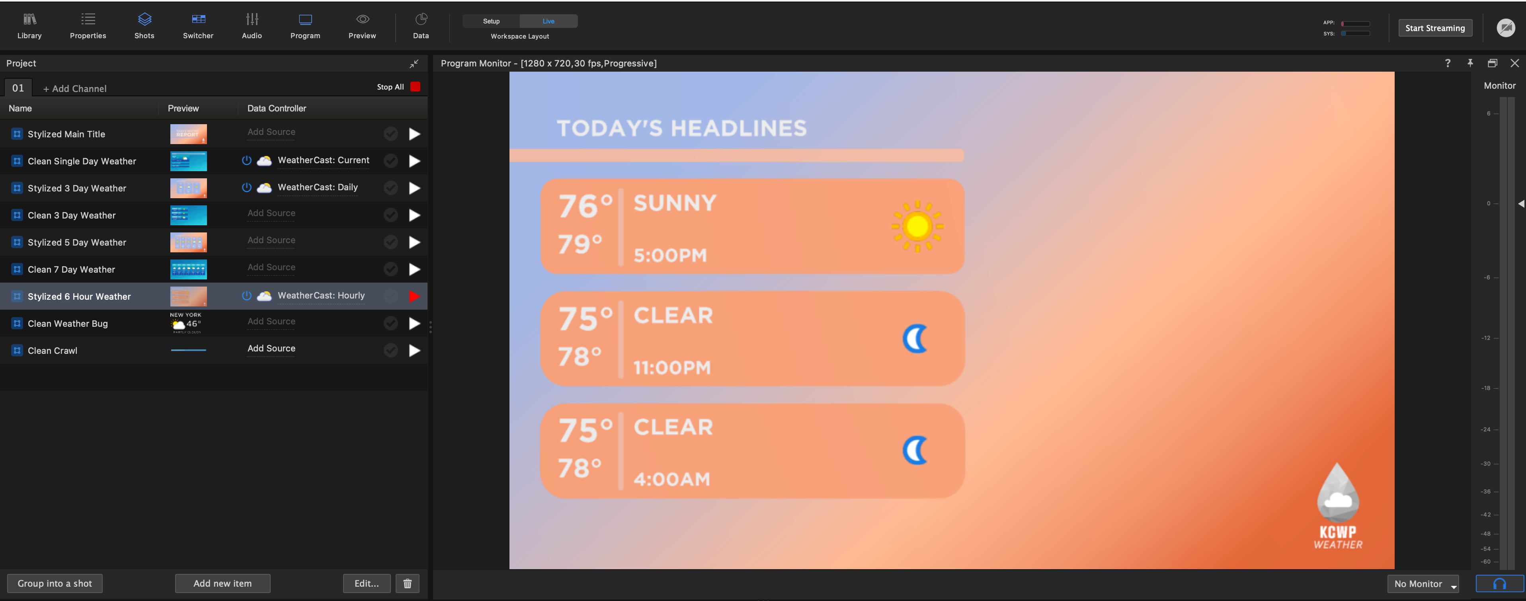1526x601 pixels.
Task: Play Clean Single Day Weather item
Action: (415, 161)
